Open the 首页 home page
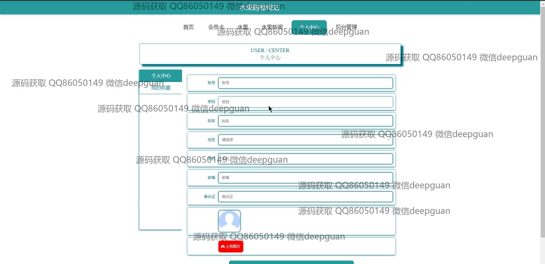 (188, 27)
